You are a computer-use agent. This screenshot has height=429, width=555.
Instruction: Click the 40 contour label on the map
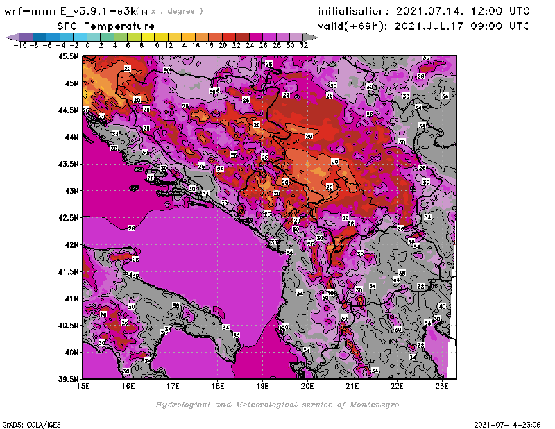pyautogui.click(x=442, y=306)
